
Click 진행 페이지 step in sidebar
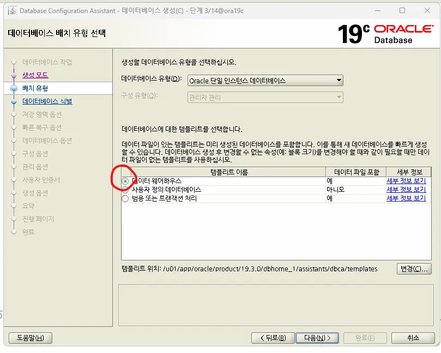point(38,219)
